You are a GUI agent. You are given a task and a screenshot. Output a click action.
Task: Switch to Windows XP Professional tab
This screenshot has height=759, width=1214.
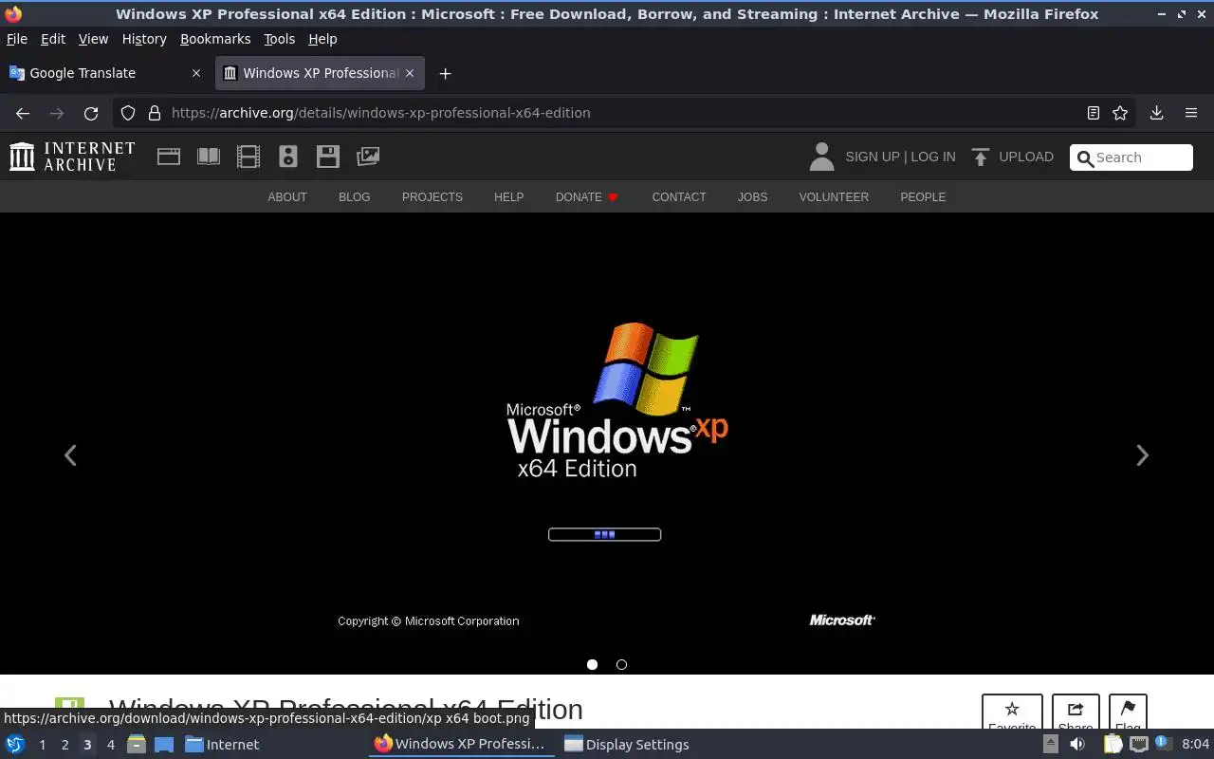point(320,73)
